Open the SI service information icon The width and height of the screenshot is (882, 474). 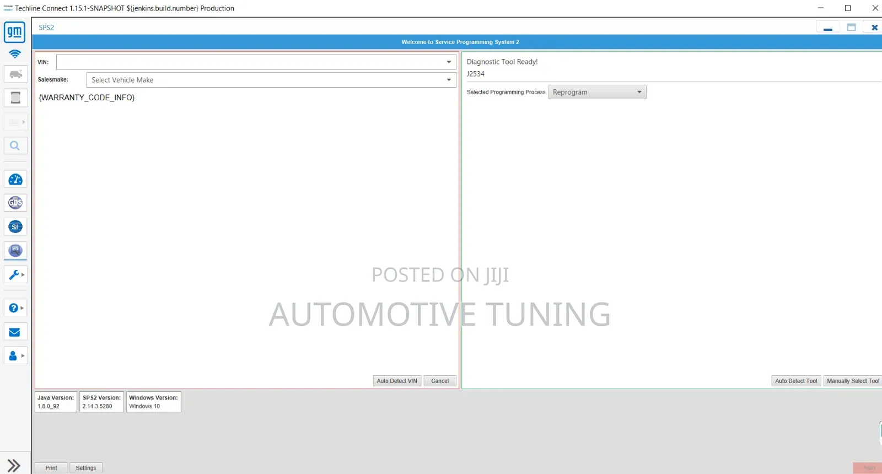(x=15, y=227)
